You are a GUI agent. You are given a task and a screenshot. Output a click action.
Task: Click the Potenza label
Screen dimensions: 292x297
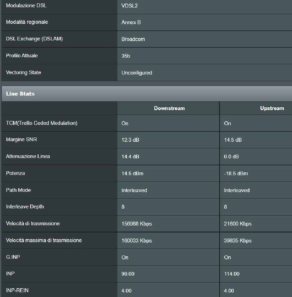tap(15, 173)
